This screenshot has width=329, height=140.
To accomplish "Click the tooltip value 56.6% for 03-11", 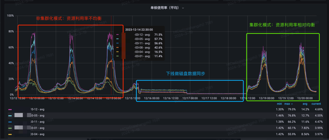I will tap(158, 43).
